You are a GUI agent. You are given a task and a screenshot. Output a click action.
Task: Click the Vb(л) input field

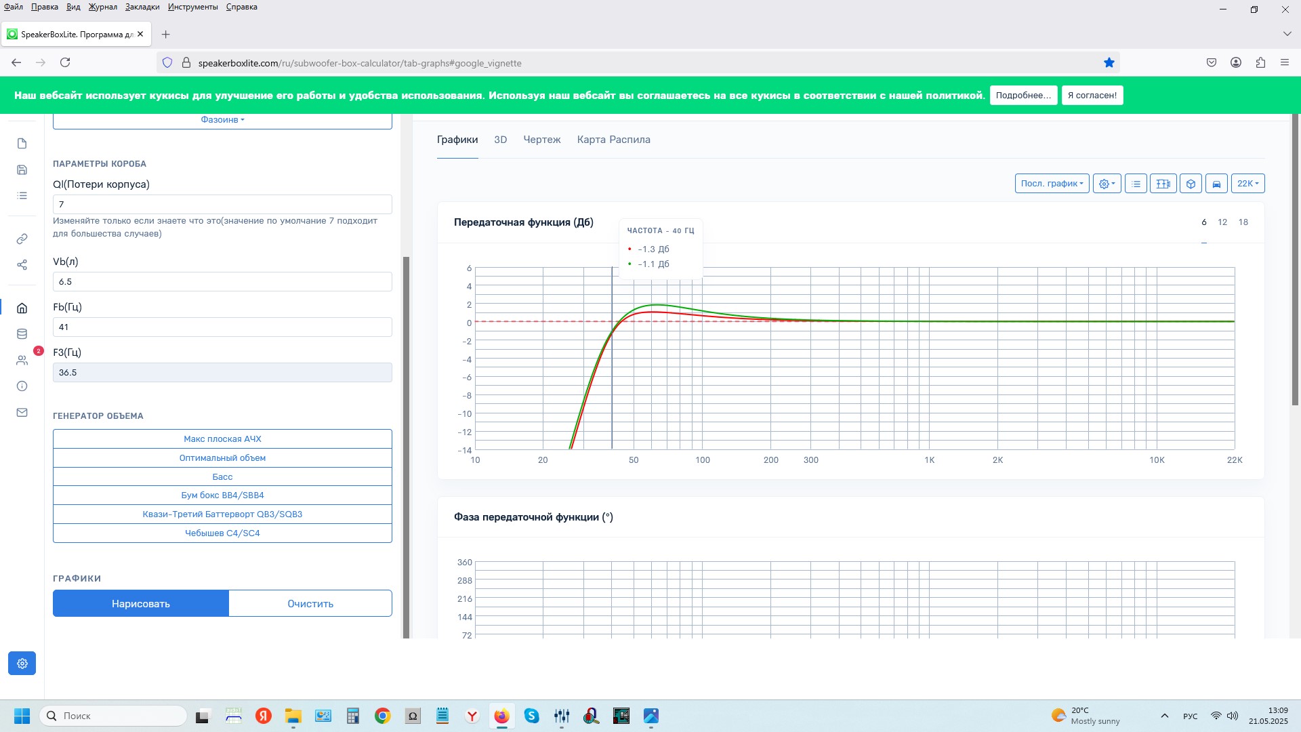point(222,282)
